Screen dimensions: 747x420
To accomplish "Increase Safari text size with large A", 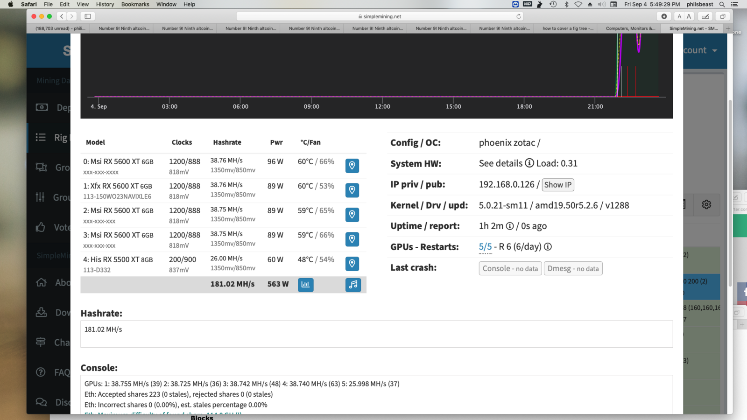I will coord(689,16).
